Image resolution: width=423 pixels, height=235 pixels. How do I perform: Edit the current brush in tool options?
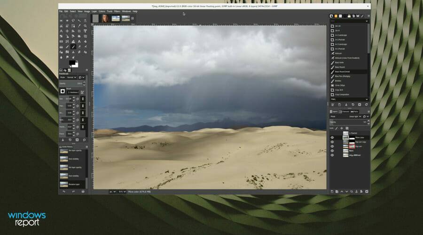tap(82, 92)
